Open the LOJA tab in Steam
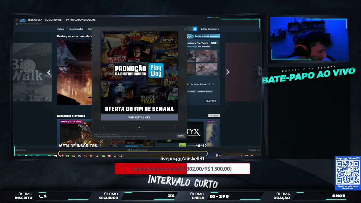This screenshot has width=361, height=203. [23, 20]
